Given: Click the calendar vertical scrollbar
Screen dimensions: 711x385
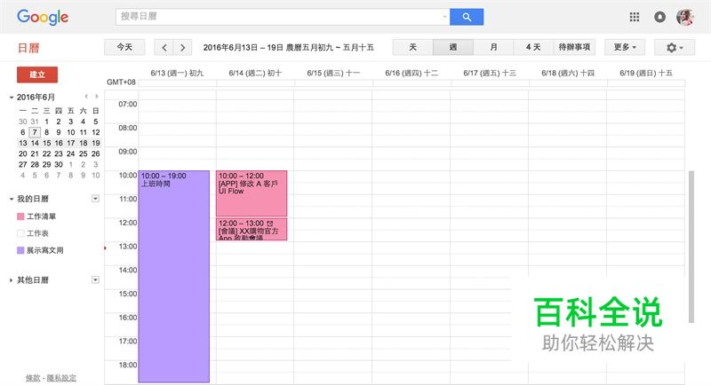Looking at the screenshot, I should pyautogui.click(x=691, y=247).
